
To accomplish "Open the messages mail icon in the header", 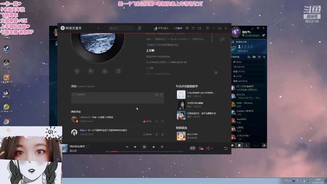I will [199, 28].
